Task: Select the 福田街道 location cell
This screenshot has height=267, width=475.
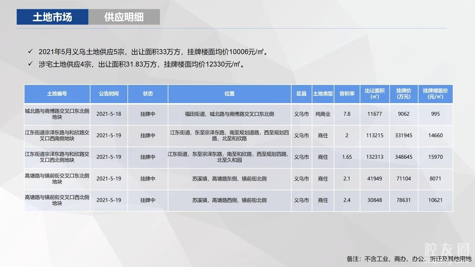Action: click(229, 114)
